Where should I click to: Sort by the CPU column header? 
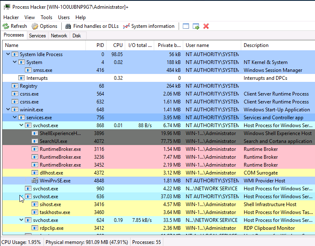point(116,45)
